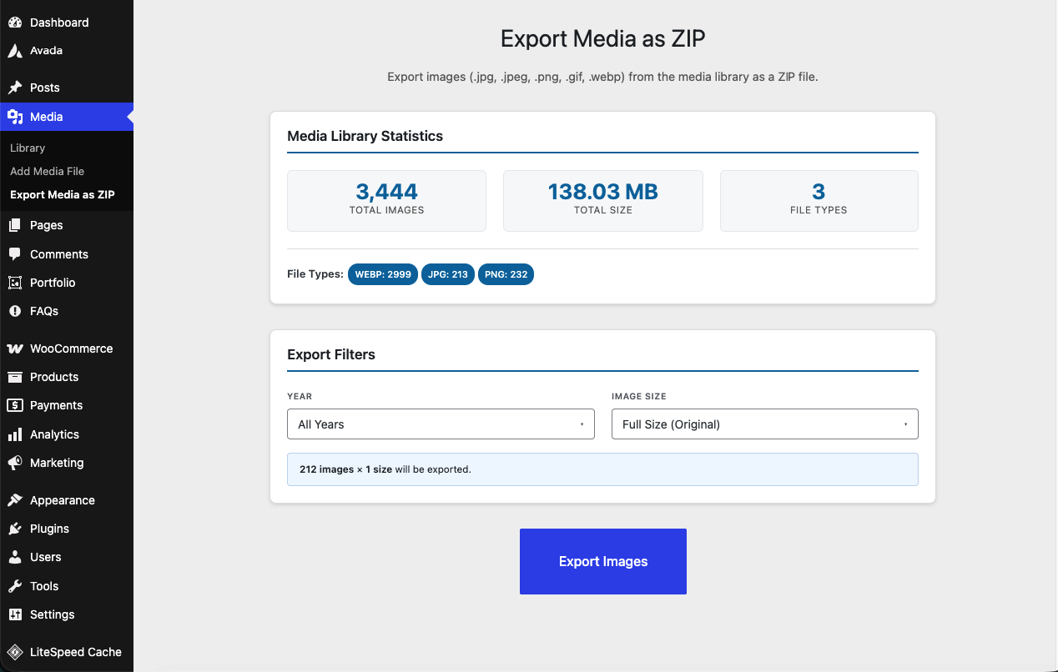
Task: Click the 138.03 MB total size card
Action: 603,201
